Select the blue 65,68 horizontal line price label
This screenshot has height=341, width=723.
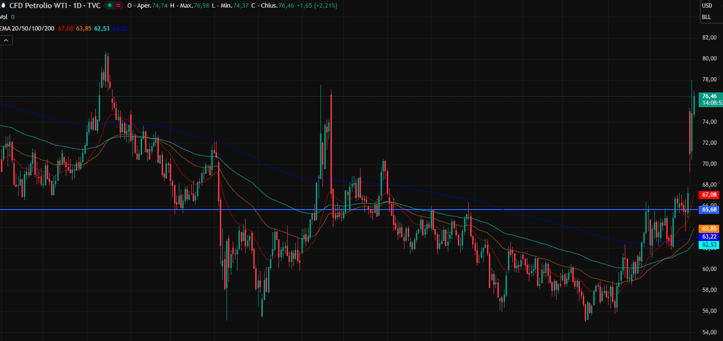click(709, 210)
